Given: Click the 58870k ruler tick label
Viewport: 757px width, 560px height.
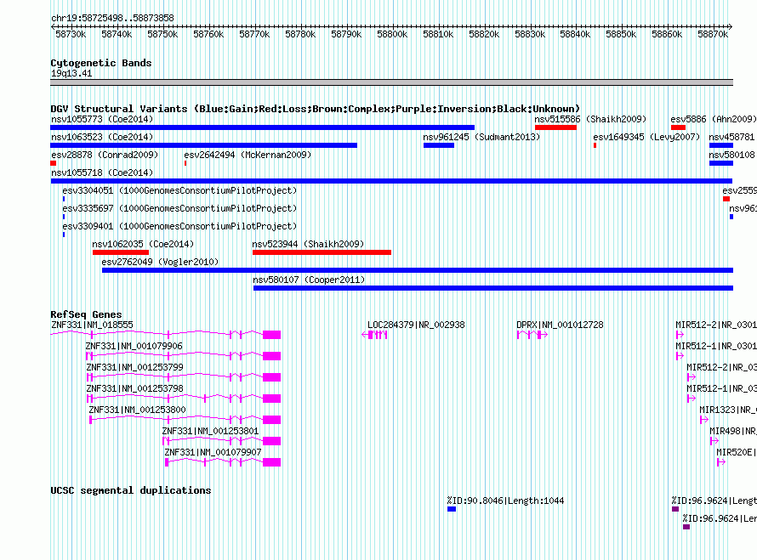Looking at the screenshot, I should click(713, 34).
